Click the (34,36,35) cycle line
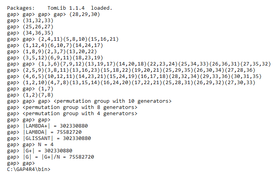This screenshot has height=176, width=275. [38, 33]
